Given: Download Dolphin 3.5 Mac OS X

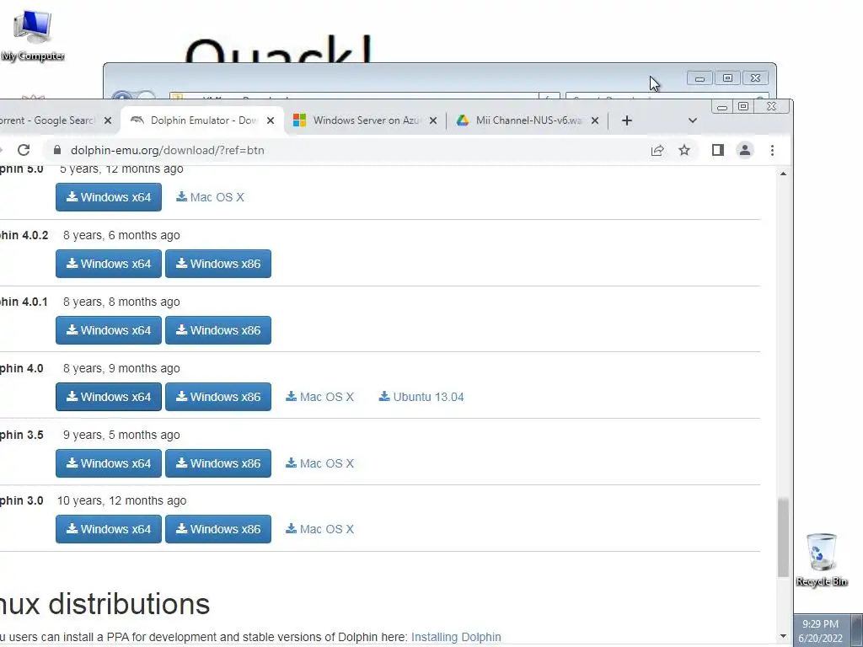Looking at the screenshot, I should (319, 463).
